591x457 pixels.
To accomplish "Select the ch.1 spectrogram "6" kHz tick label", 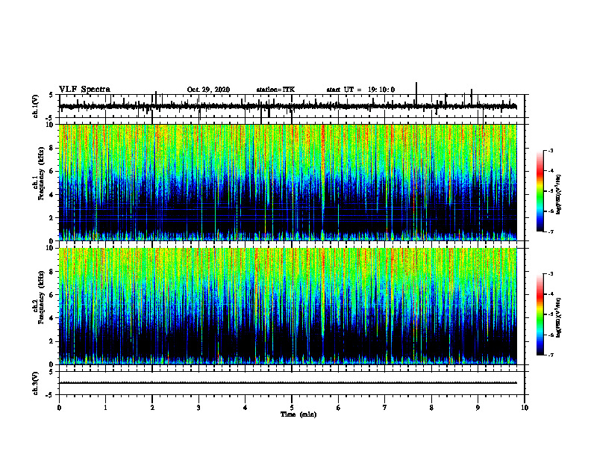I will click(x=52, y=172).
